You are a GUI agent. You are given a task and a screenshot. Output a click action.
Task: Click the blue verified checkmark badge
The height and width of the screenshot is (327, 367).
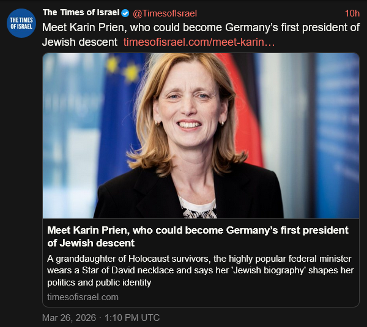pyautogui.click(x=126, y=13)
